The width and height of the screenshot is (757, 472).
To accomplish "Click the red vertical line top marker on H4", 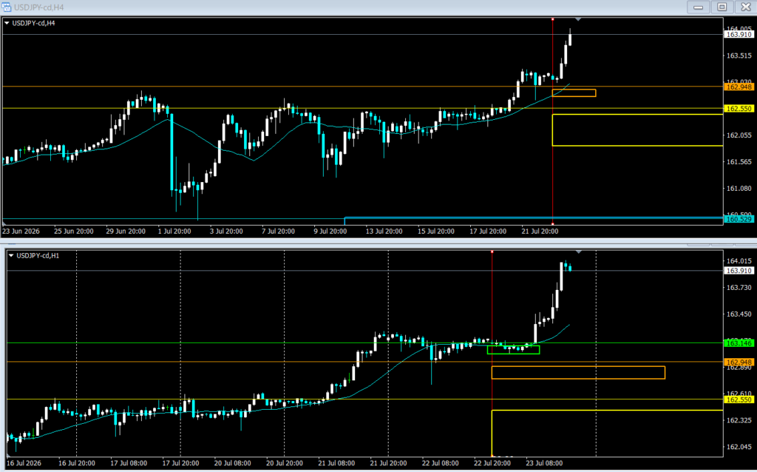I will tap(553, 19).
